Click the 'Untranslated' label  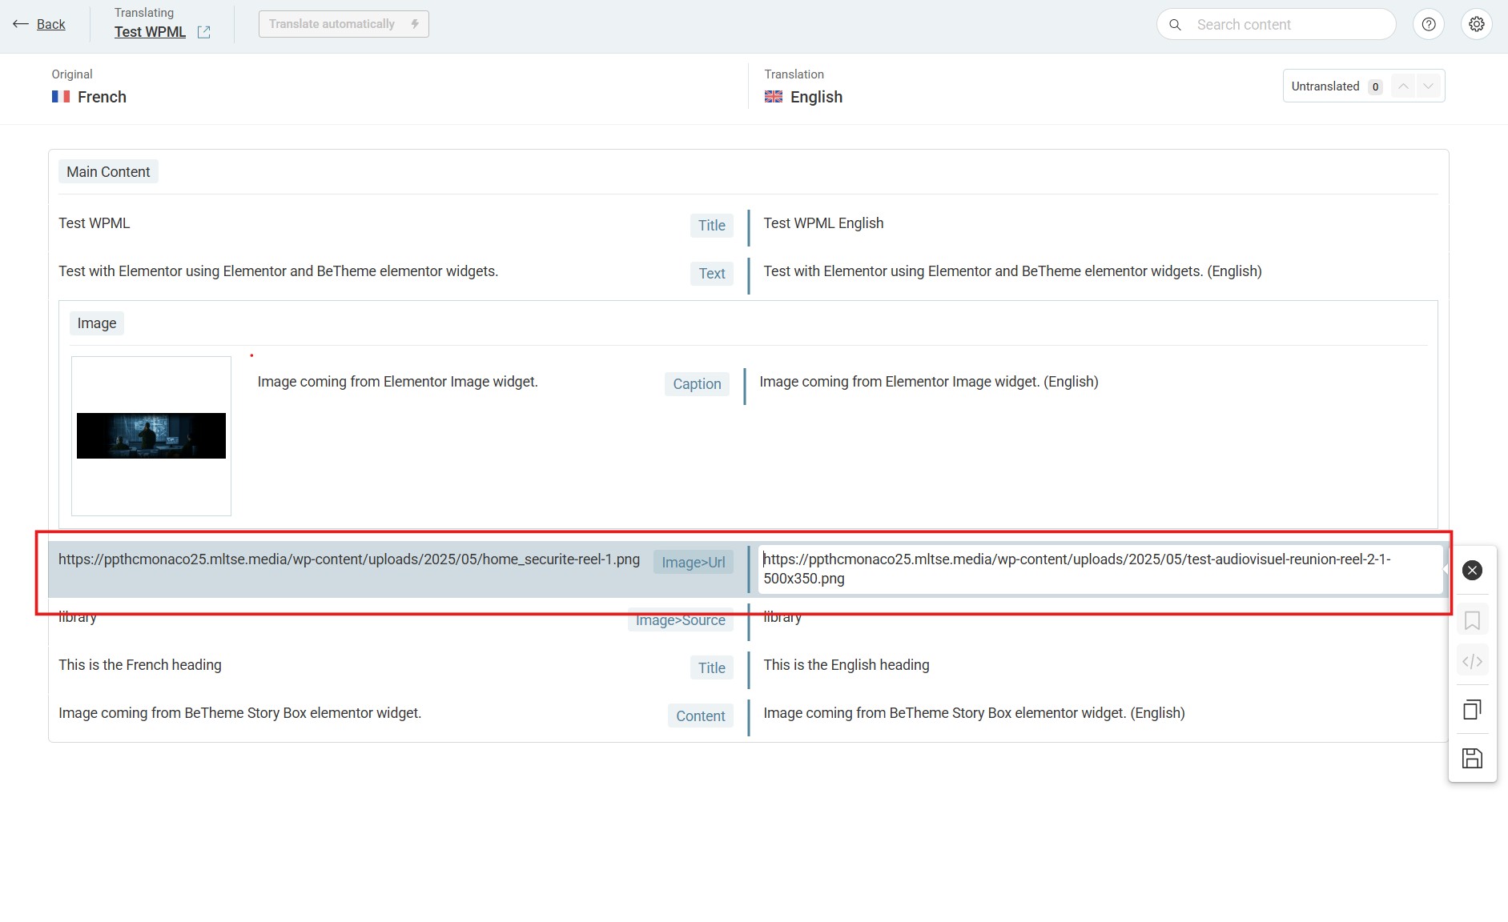tap(1325, 86)
